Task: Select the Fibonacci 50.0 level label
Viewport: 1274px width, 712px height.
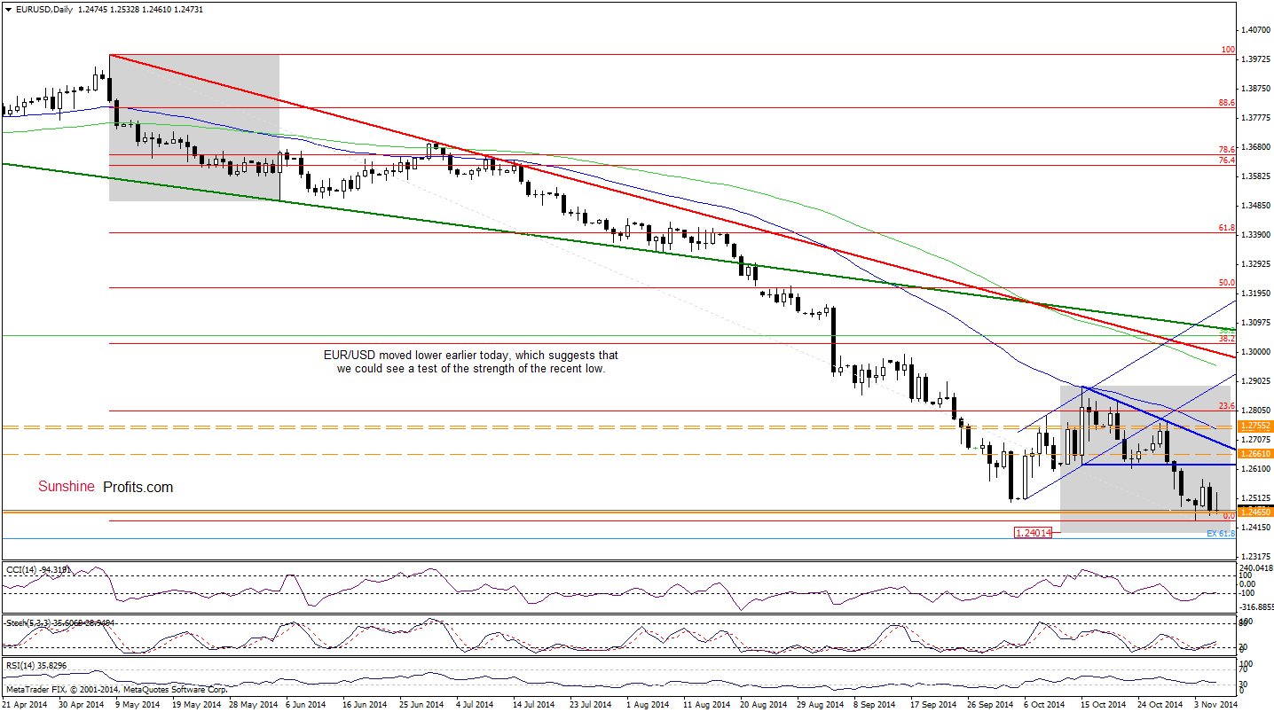Action: point(1227,283)
